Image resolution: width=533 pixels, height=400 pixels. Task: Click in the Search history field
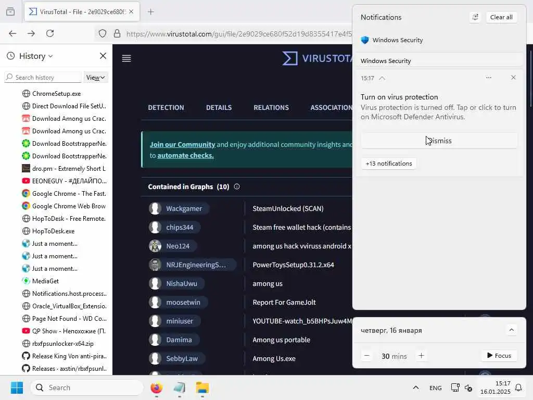(43, 78)
